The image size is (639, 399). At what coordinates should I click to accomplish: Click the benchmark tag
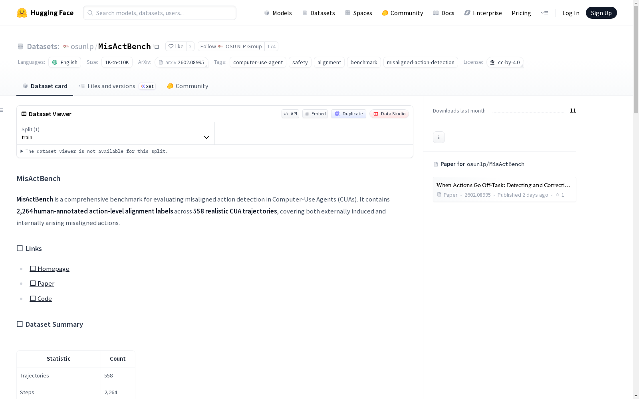364,62
